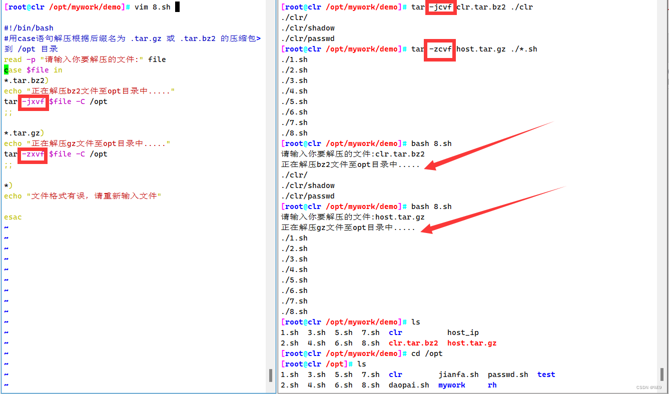This screenshot has width=669, height=394.
Task: Click the "read -p" line in the script
Action: pos(85,59)
